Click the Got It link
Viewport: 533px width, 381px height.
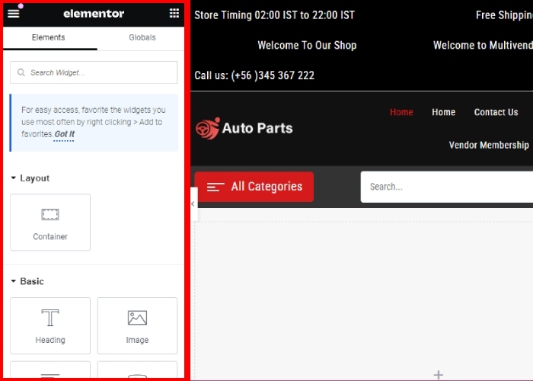[x=64, y=134]
